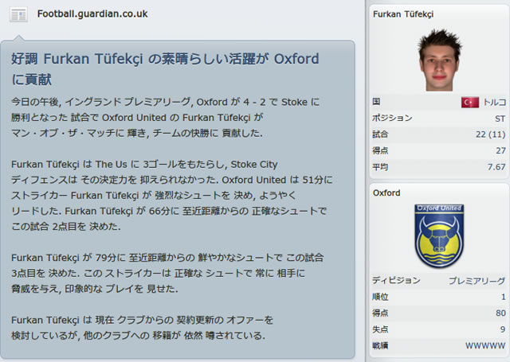Click the article's first paragraph about Stoke
This screenshot has height=362, width=510.
point(165,118)
